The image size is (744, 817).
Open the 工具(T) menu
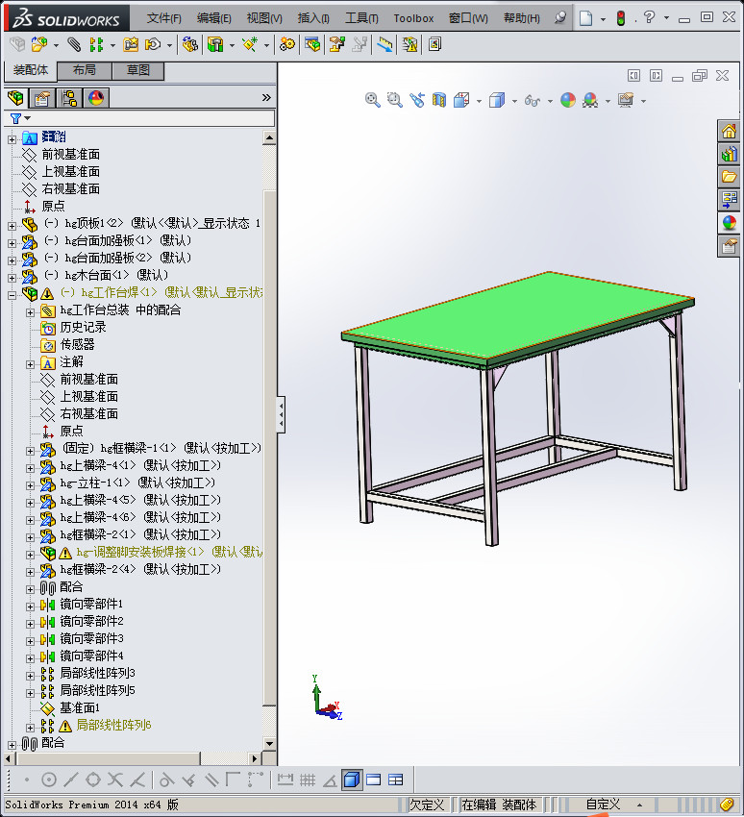[x=361, y=18]
